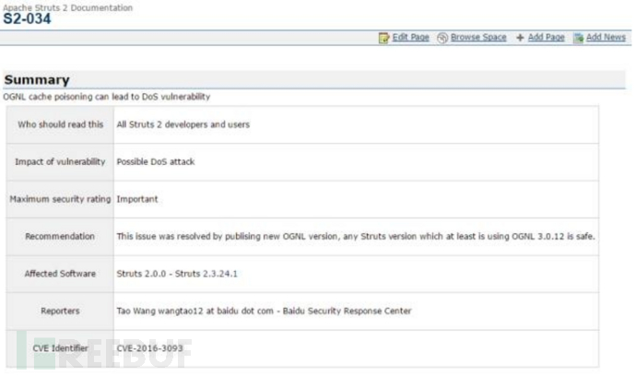Click the 'Impact of vulnerability' cell
Image resolution: width=636 pixels, height=376 pixels.
click(60, 162)
